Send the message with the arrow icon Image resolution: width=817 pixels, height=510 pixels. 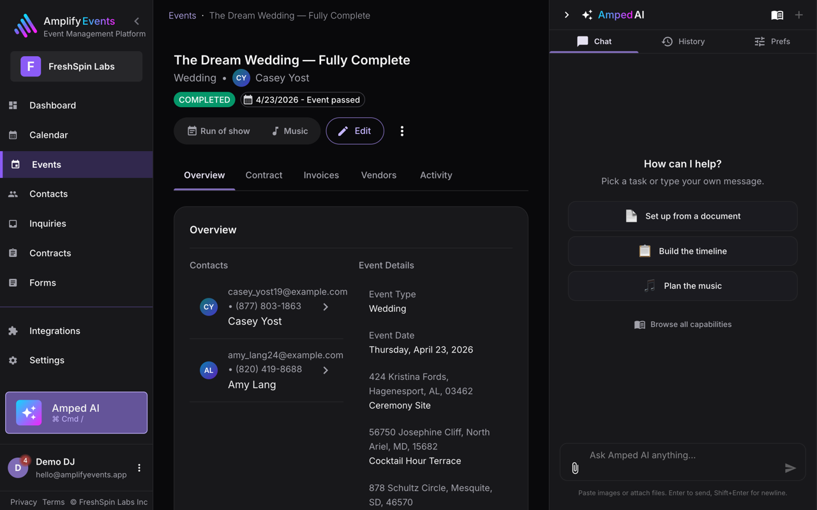[790, 468]
